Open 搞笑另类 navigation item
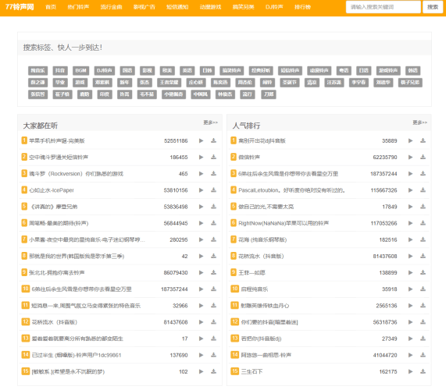 click(x=243, y=7)
